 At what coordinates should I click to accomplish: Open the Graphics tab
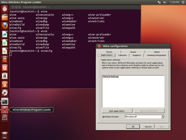tap(137, 55)
